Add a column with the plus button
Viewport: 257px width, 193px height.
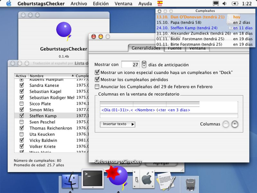point(235,124)
